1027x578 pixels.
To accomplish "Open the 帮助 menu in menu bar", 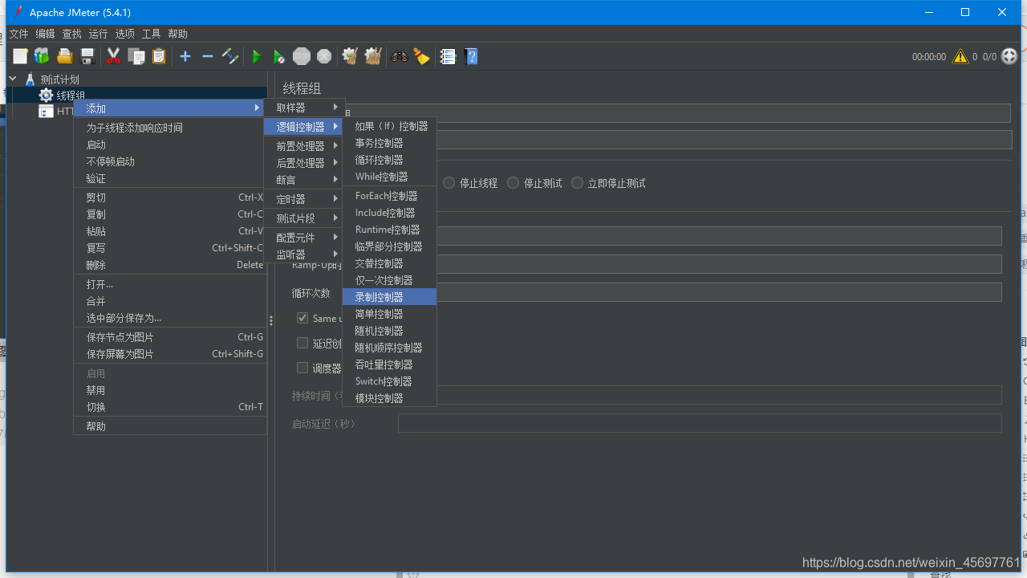I will click(x=177, y=34).
